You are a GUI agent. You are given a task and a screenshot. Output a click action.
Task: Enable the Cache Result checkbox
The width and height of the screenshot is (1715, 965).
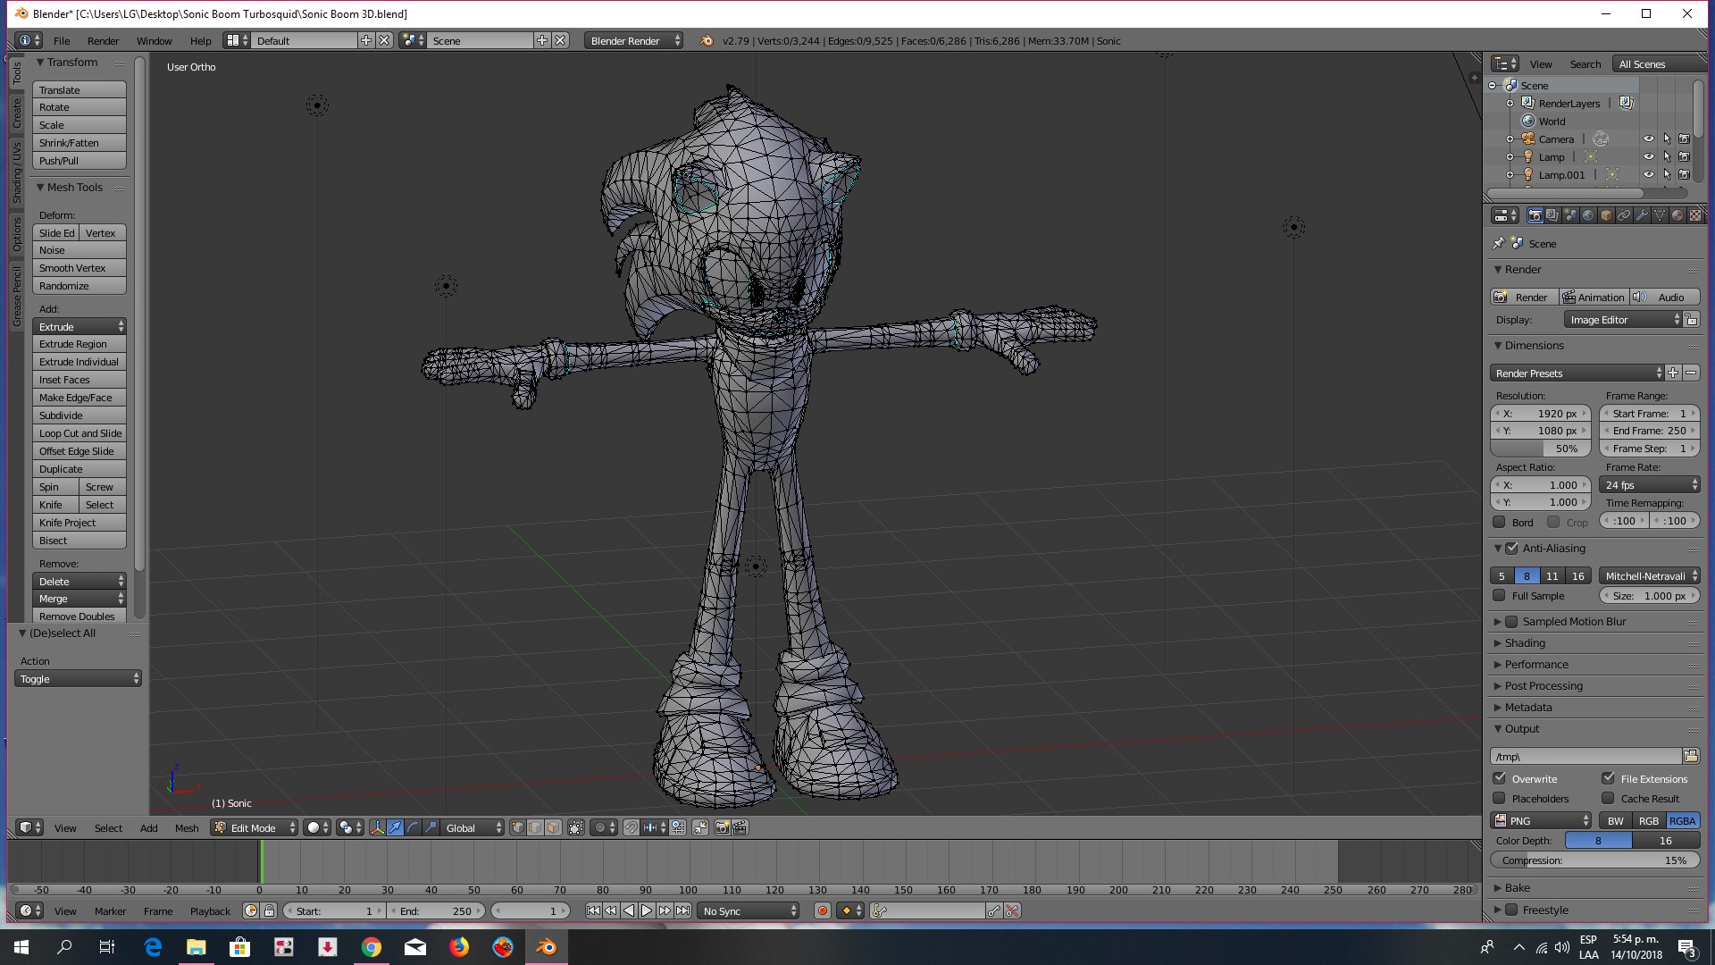pos(1609,798)
